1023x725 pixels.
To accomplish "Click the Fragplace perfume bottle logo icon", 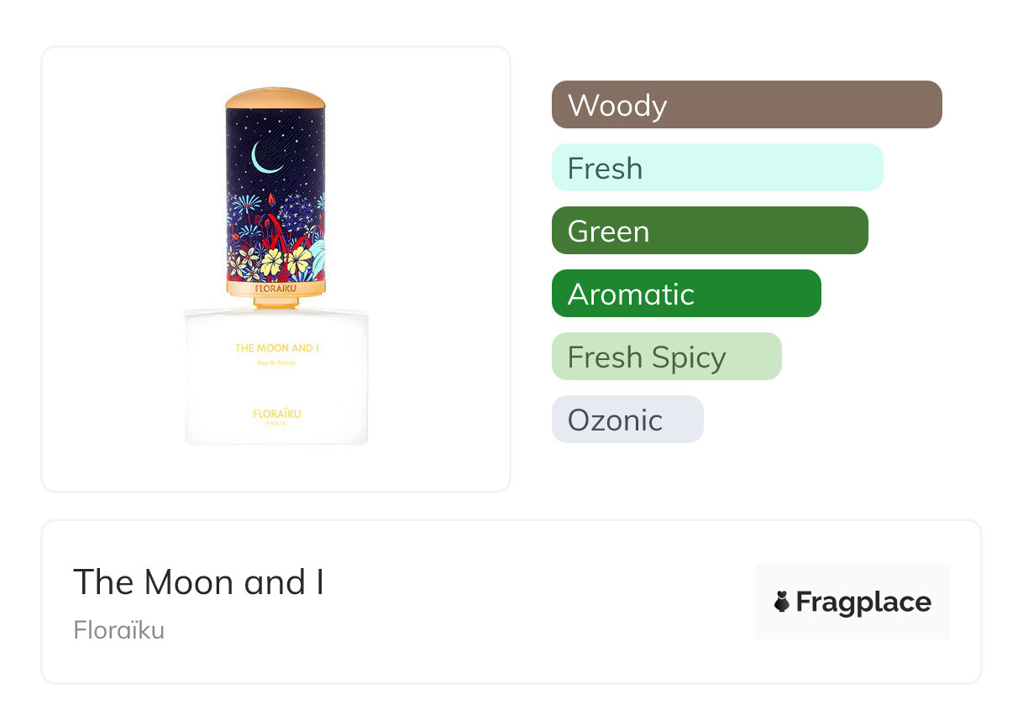I will click(782, 602).
